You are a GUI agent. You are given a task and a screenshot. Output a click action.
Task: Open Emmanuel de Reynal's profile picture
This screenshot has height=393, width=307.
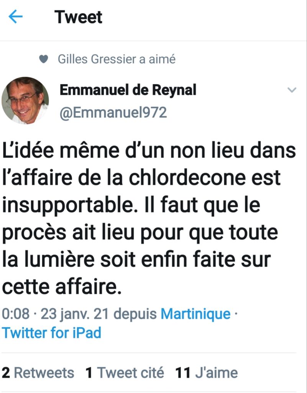25,101
